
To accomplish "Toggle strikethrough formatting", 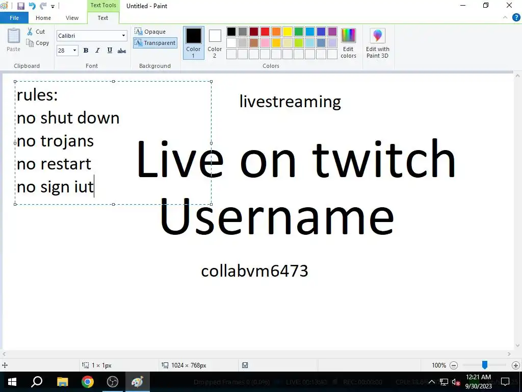I will [122, 51].
